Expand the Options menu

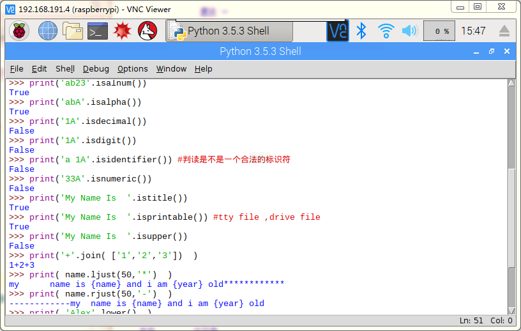coord(133,69)
